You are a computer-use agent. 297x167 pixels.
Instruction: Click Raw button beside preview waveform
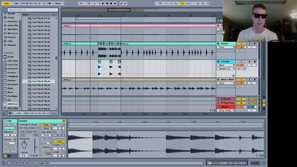[54, 113]
